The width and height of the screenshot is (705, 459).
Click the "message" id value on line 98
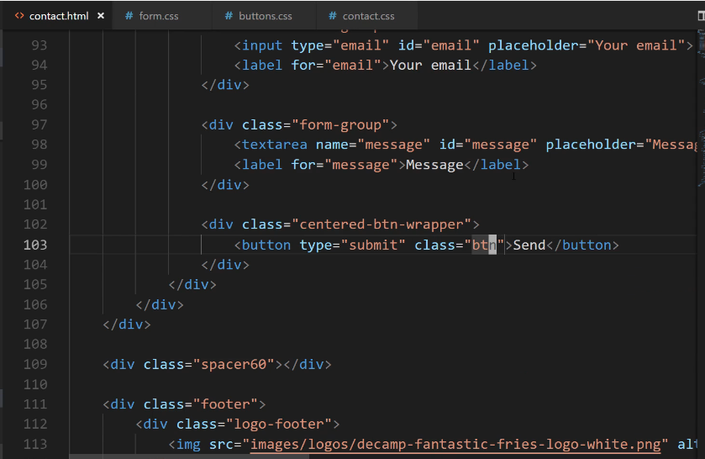click(501, 145)
